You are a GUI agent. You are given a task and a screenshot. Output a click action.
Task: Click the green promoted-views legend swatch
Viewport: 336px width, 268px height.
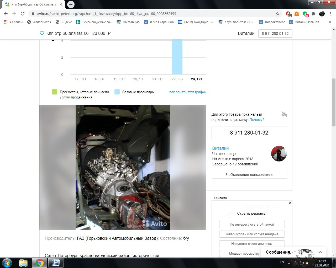point(55,92)
